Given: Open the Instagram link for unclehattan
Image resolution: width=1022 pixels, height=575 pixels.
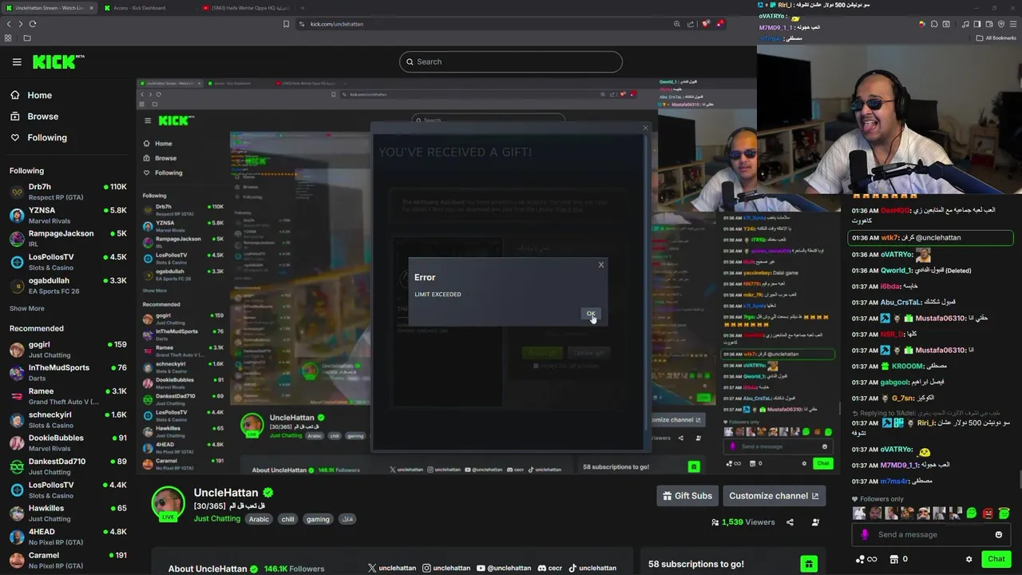Looking at the screenshot, I should click(x=446, y=569).
